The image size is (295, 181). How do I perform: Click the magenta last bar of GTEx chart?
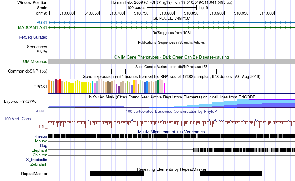pyautogui.click(x=165, y=88)
